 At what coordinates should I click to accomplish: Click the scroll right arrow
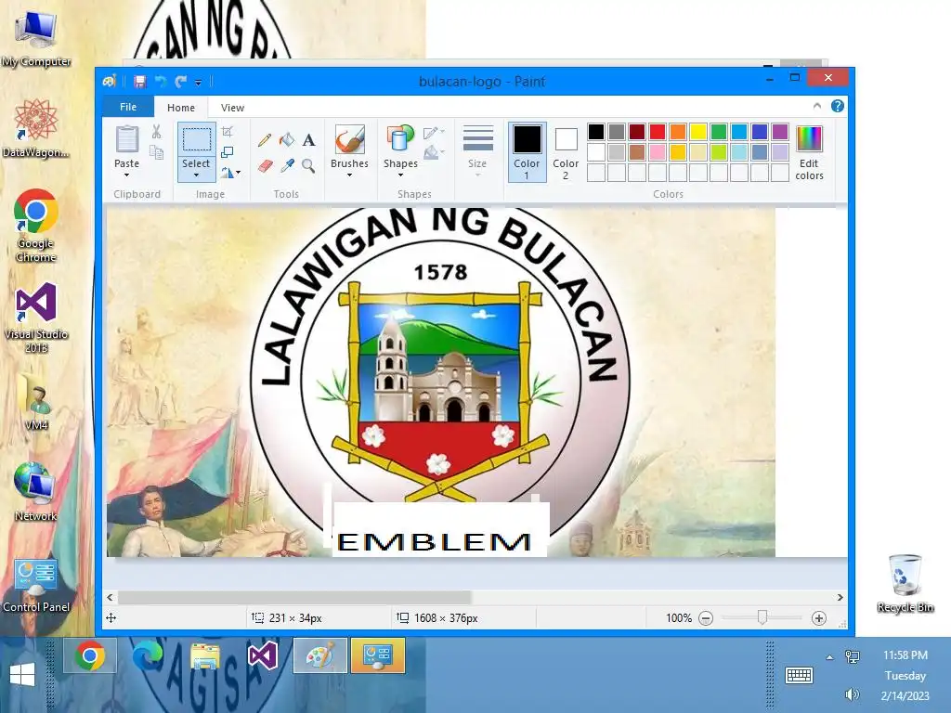click(x=840, y=598)
